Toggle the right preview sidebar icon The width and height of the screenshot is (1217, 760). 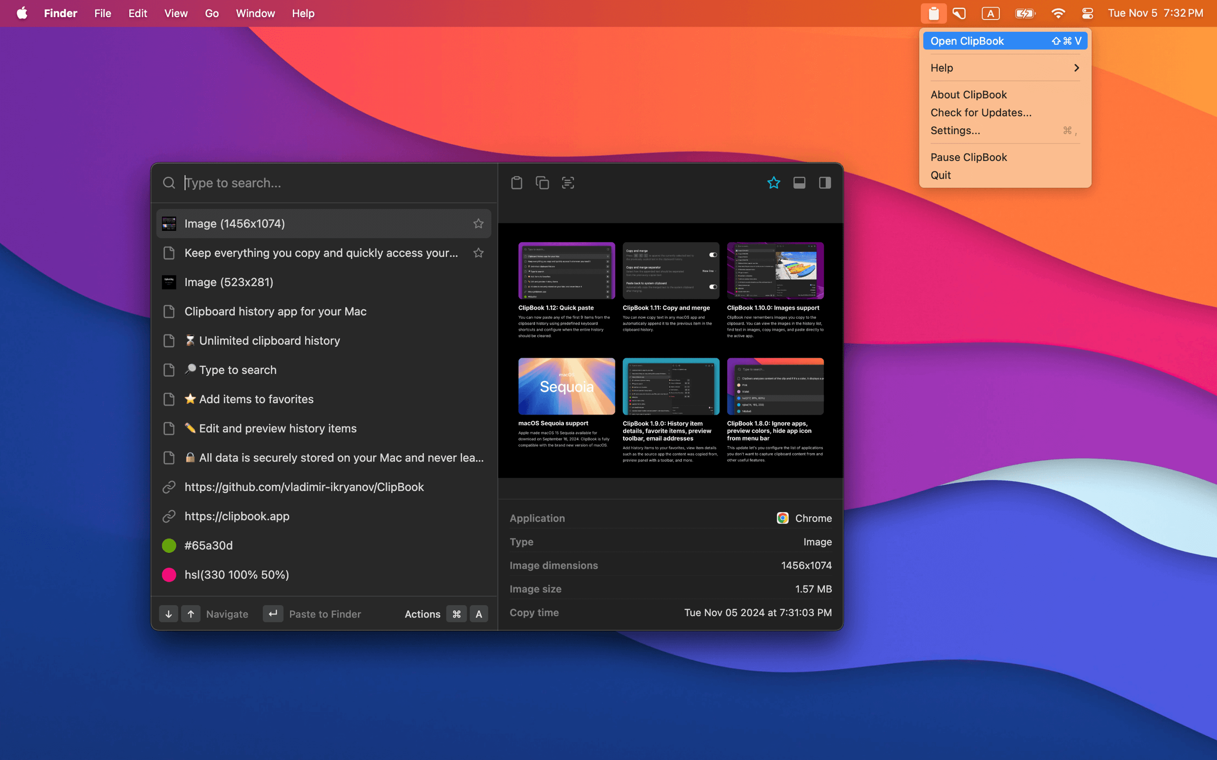(x=825, y=182)
